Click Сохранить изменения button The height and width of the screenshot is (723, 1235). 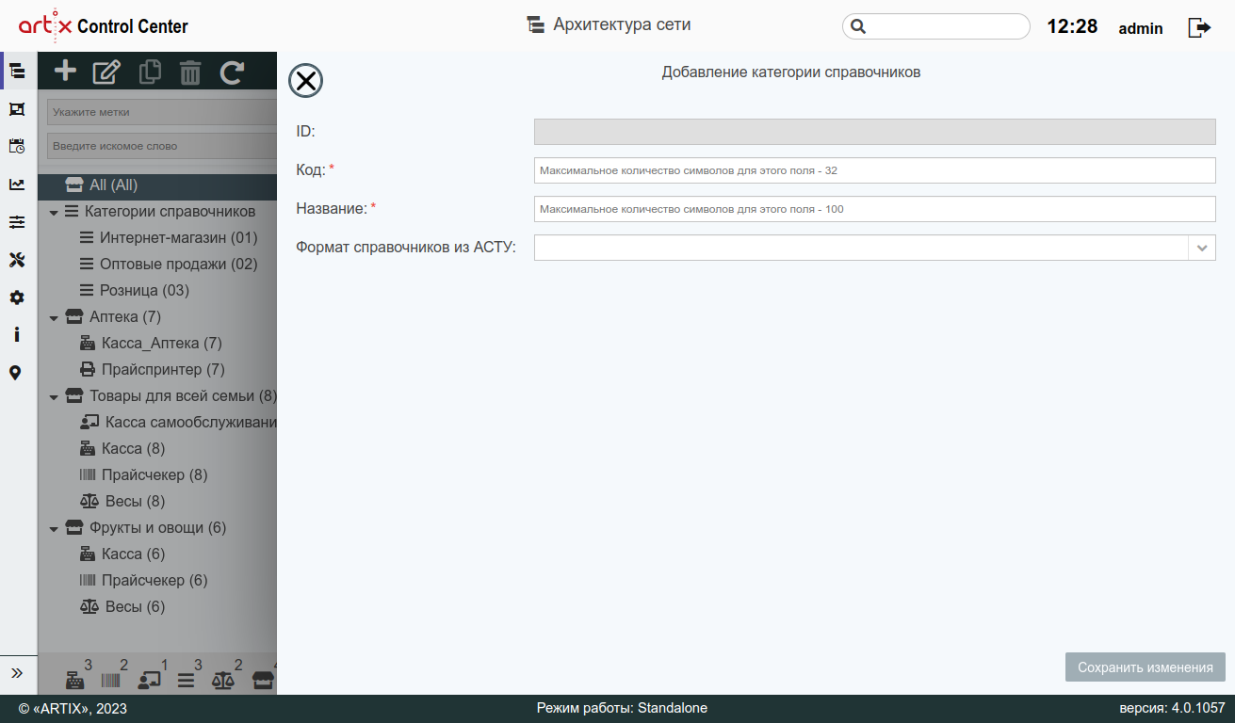pos(1145,667)
